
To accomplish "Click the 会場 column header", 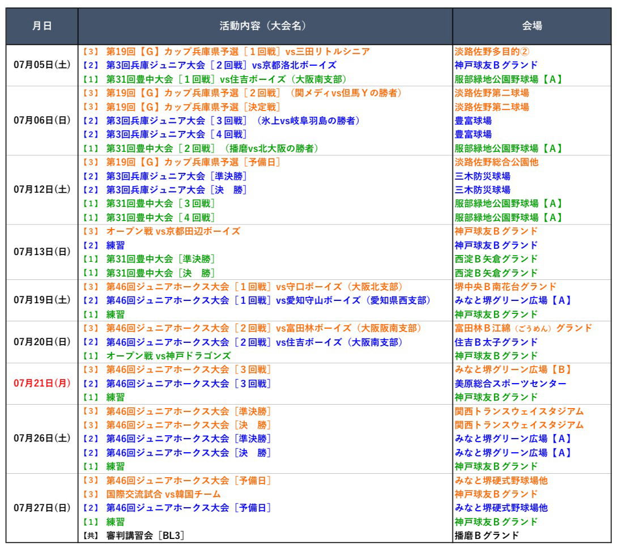I will [x=532, y=26].
